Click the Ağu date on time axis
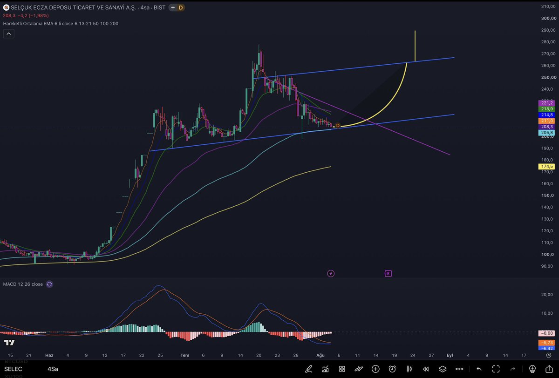The width and height of the screenshot is (559, 378). [320, 355]
